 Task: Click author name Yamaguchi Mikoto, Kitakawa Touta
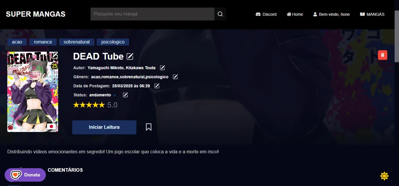pos(122,68)
